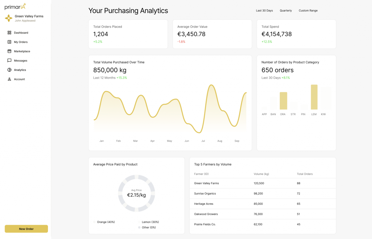This screenshot has height=239, width=372.
Task: Click the Dashboard grid icon in sidebar
Action: [9, 33]
